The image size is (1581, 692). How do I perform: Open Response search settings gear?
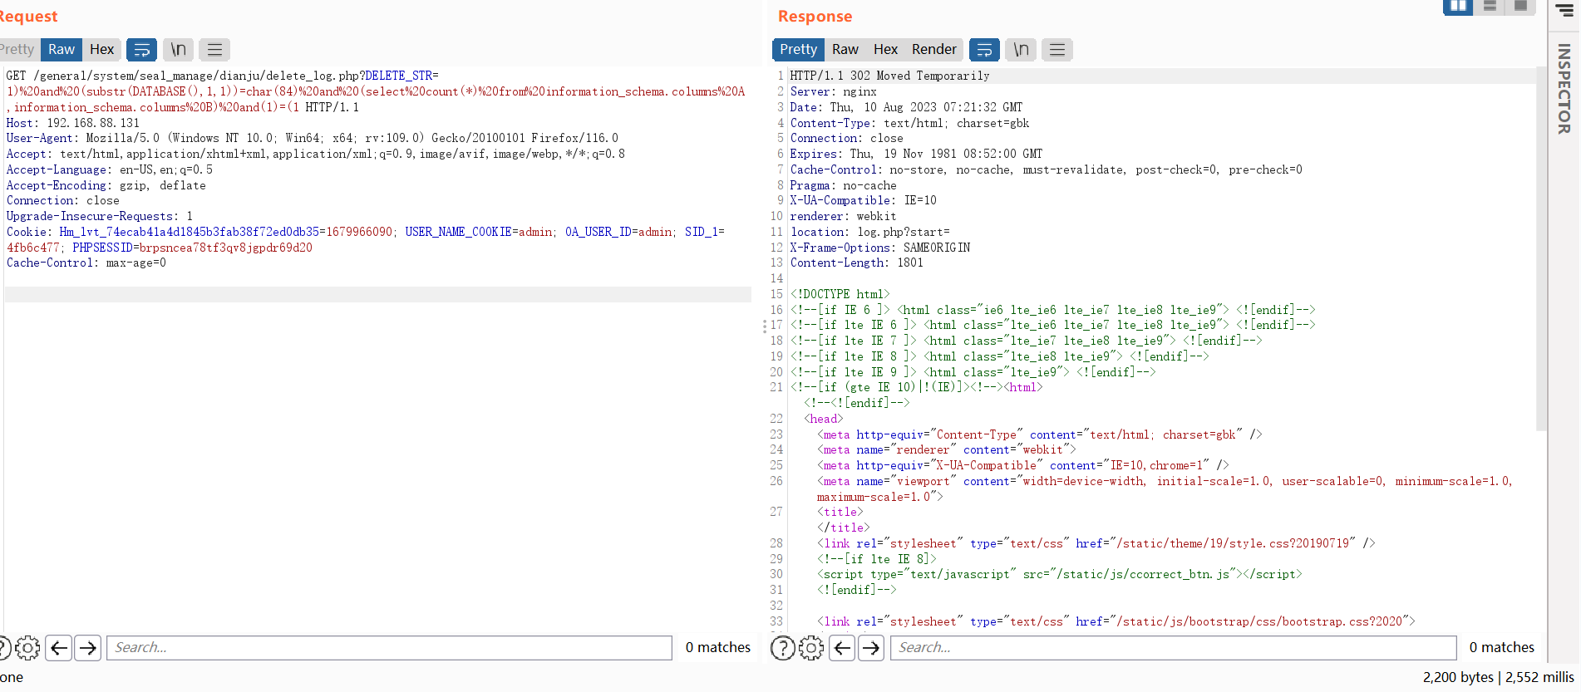pos(811,648)
